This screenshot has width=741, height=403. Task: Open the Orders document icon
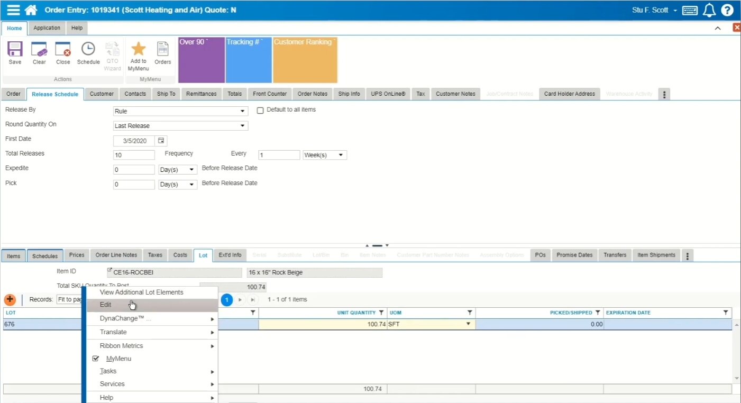pos(162,49)
